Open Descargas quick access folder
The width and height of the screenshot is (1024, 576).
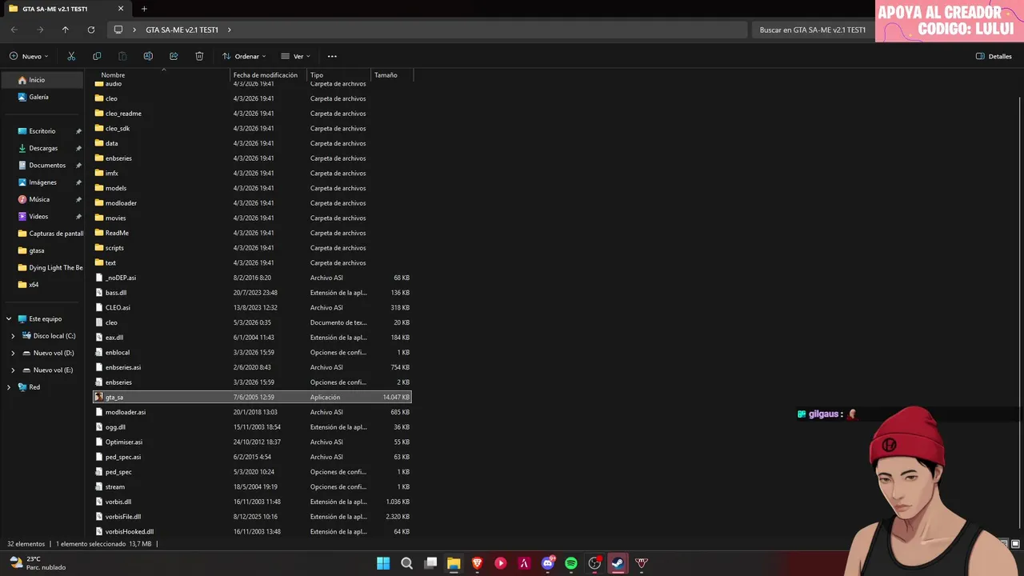tap(42, 148)
